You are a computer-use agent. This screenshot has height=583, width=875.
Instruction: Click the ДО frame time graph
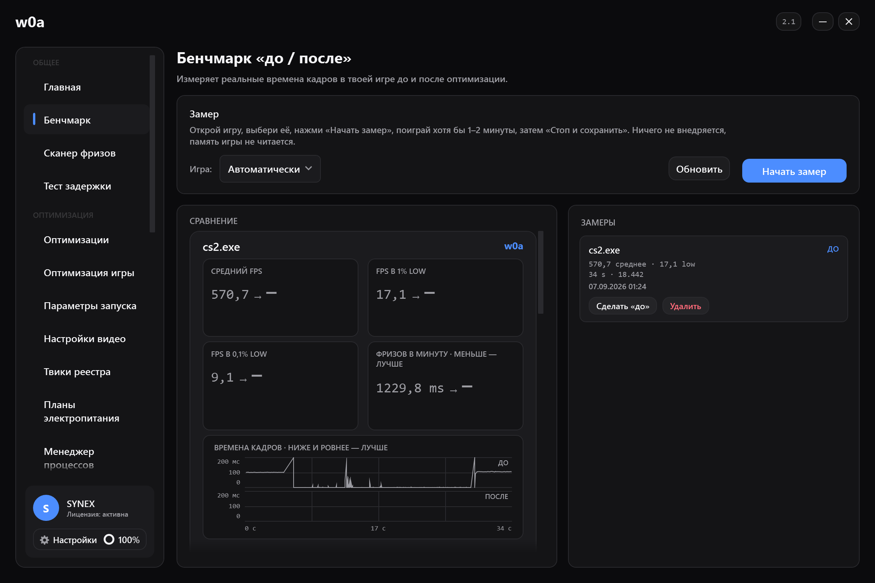click(378, 473)
